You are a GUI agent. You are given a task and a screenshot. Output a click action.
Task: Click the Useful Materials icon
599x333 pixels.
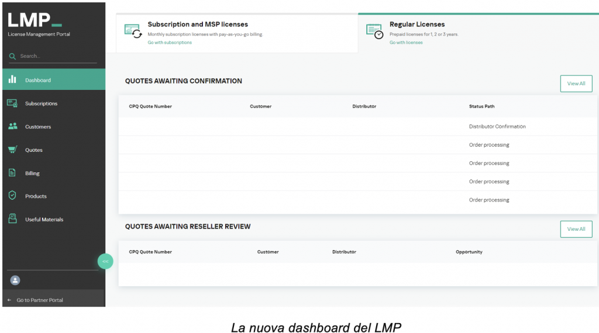click(x=12, y=219)
